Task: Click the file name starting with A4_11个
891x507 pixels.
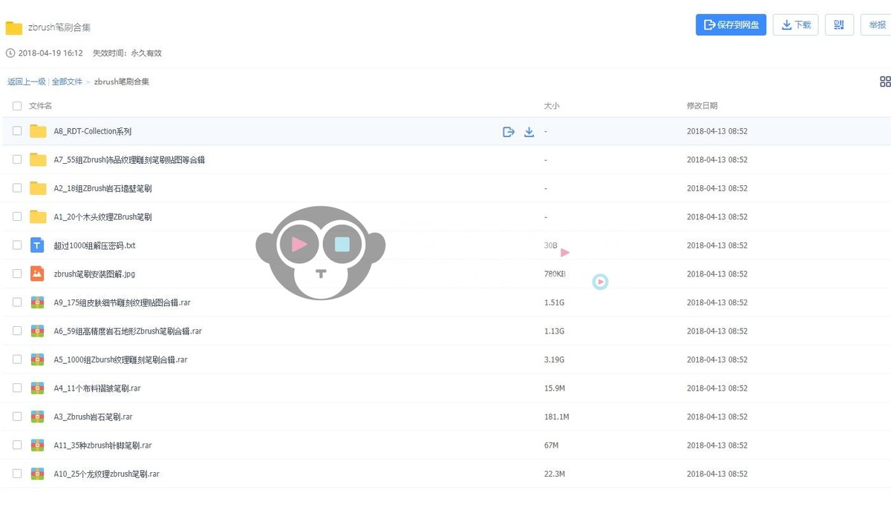Action: pyautogui.click(x=97, y=388)
